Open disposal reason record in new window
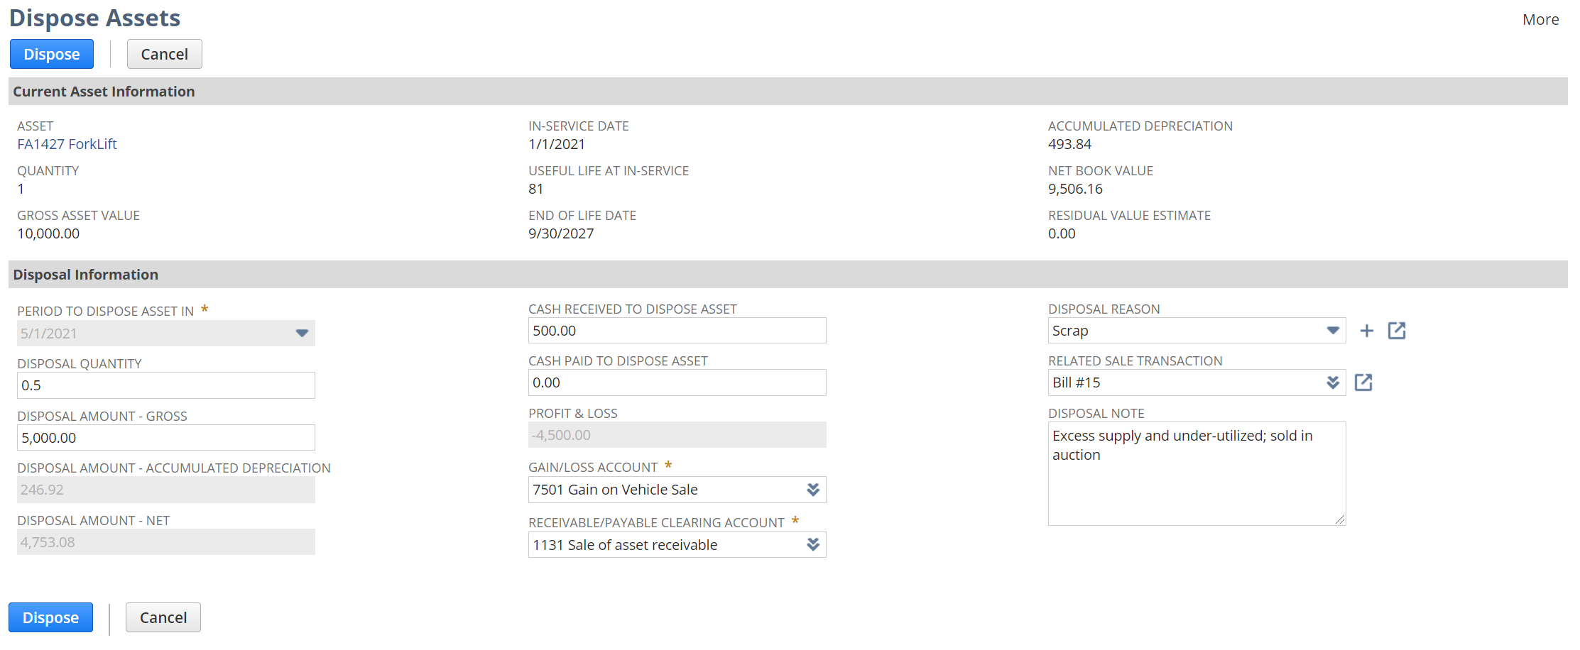 [1397, 331]
